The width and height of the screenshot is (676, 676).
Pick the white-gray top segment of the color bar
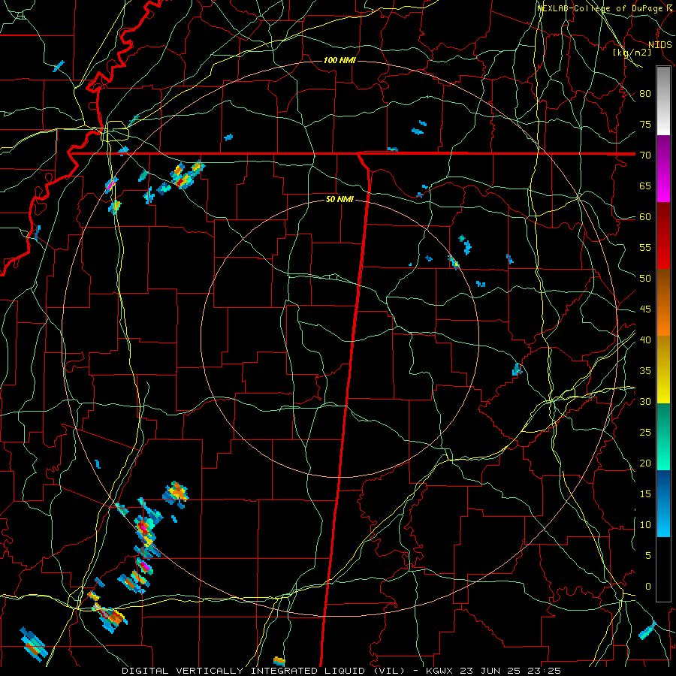pyautogui.click(x=663, y=101)
